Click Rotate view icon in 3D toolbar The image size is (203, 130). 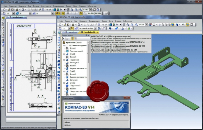pyautogui.click(x=154, y=25)
